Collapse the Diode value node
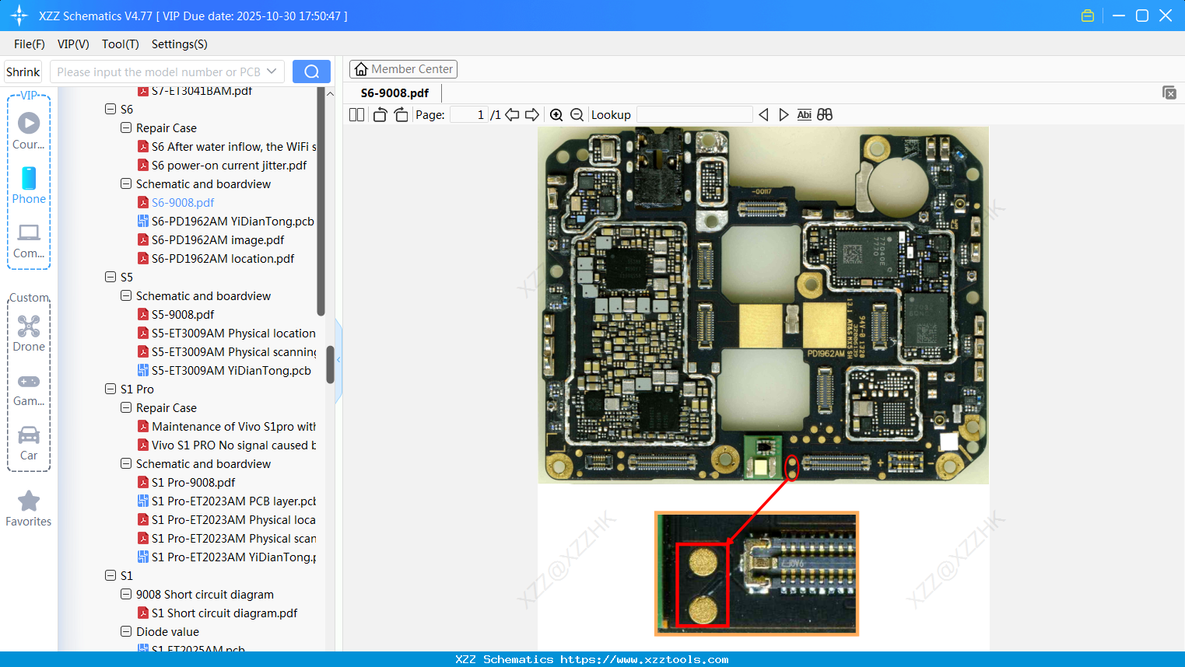Viewport: 1185px width, 667px height. [126, 632]
